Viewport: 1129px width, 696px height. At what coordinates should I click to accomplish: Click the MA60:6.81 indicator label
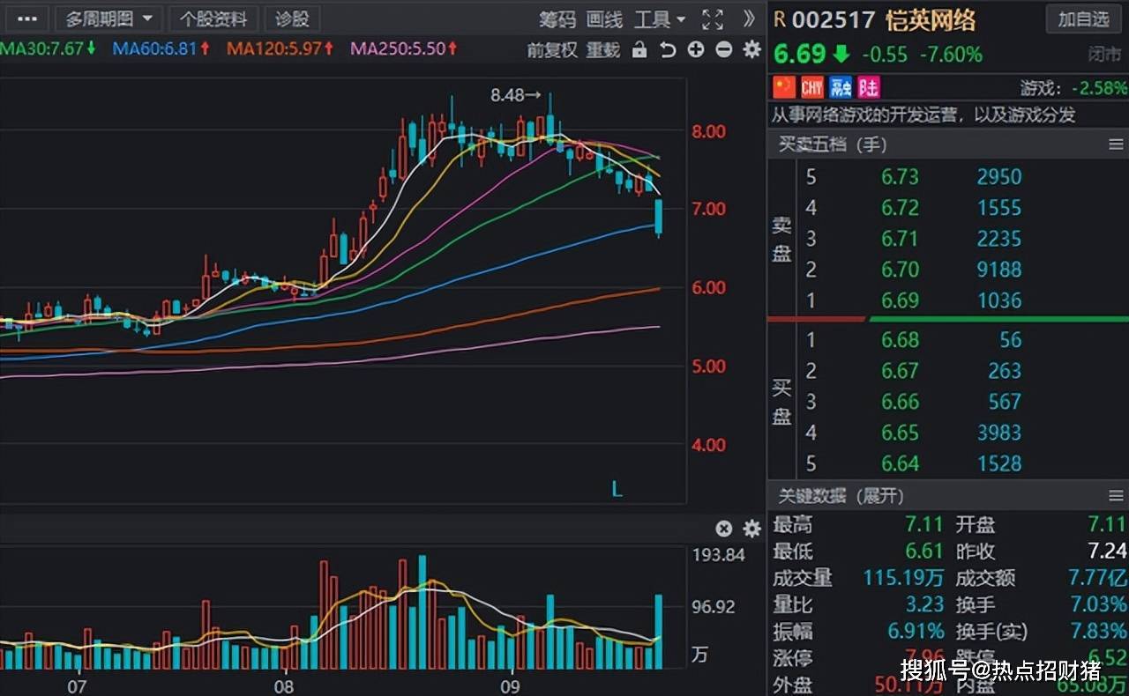(x=161, y=48)
